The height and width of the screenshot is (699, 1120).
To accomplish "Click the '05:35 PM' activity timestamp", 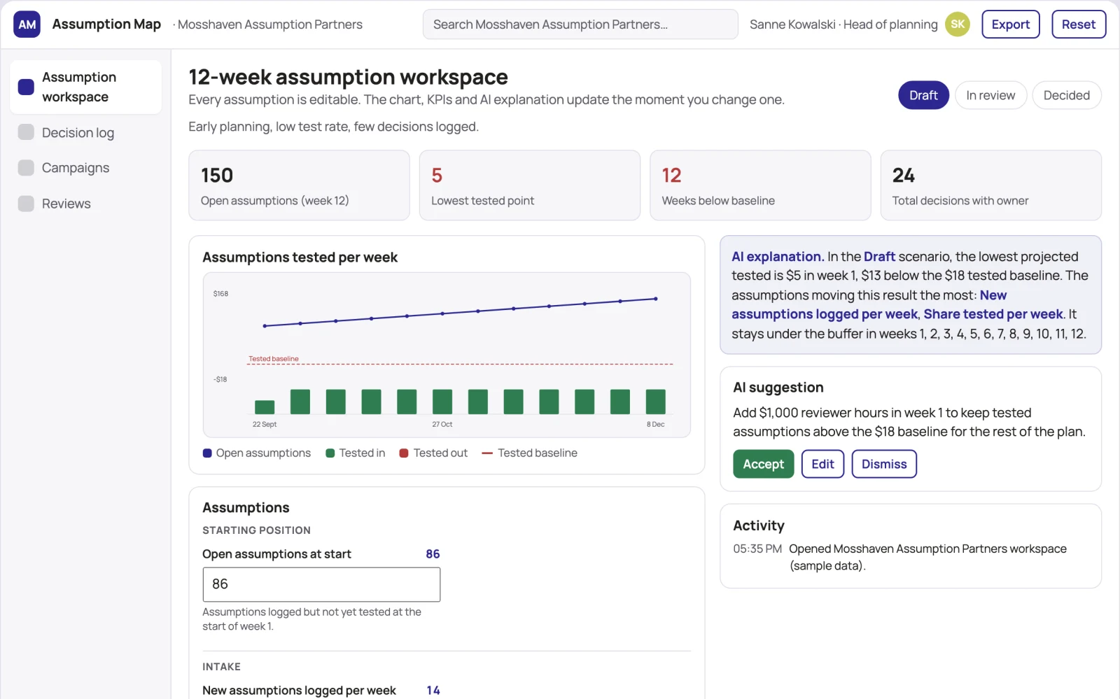I will coord(757,549).
